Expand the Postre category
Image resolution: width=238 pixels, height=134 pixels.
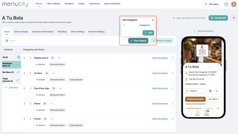point(30,119)
